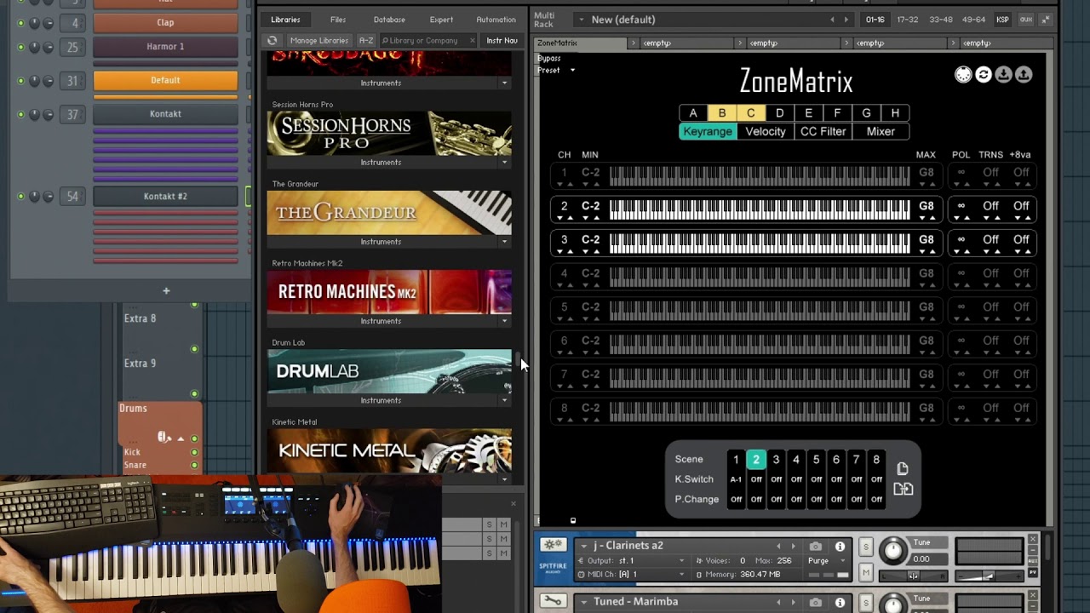Screen dimensions: 1090x613
Task: Open the Mixer tab in ZoneMatrix
Action: [x=881, y=131]
